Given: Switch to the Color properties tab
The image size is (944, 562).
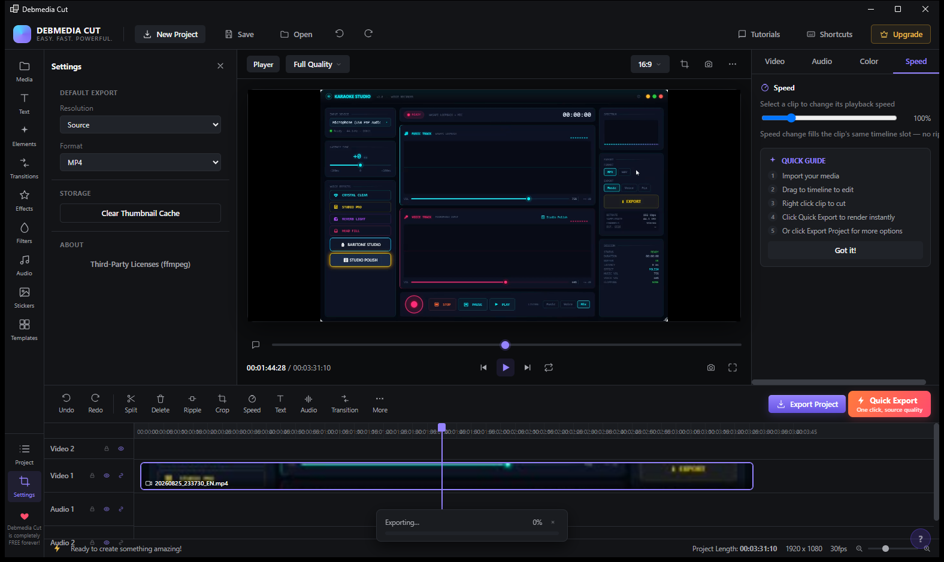Looking at the screenshot, I should (869, 61).
